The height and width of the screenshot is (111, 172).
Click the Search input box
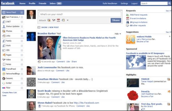(x=154, y=3)
